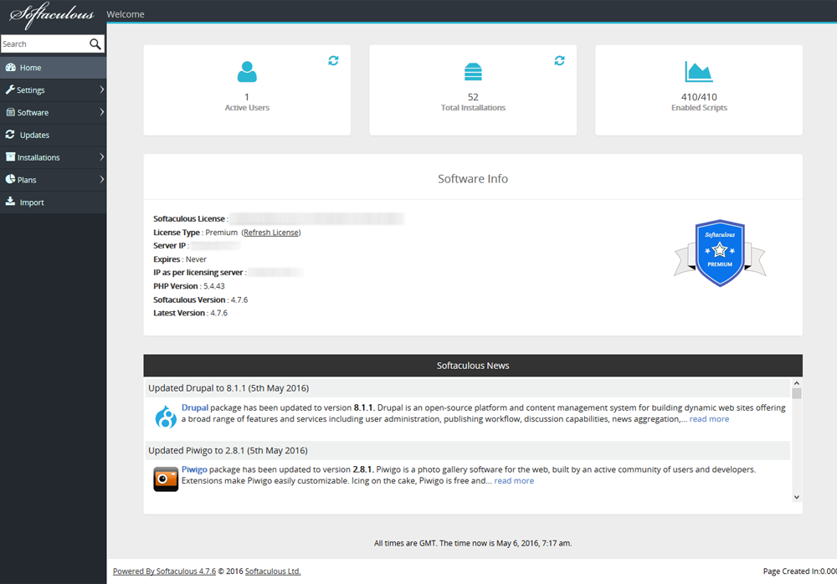Click the Updates refresh icon in sidebar
The height and width of the screenshot is (584, 837).
10,135
